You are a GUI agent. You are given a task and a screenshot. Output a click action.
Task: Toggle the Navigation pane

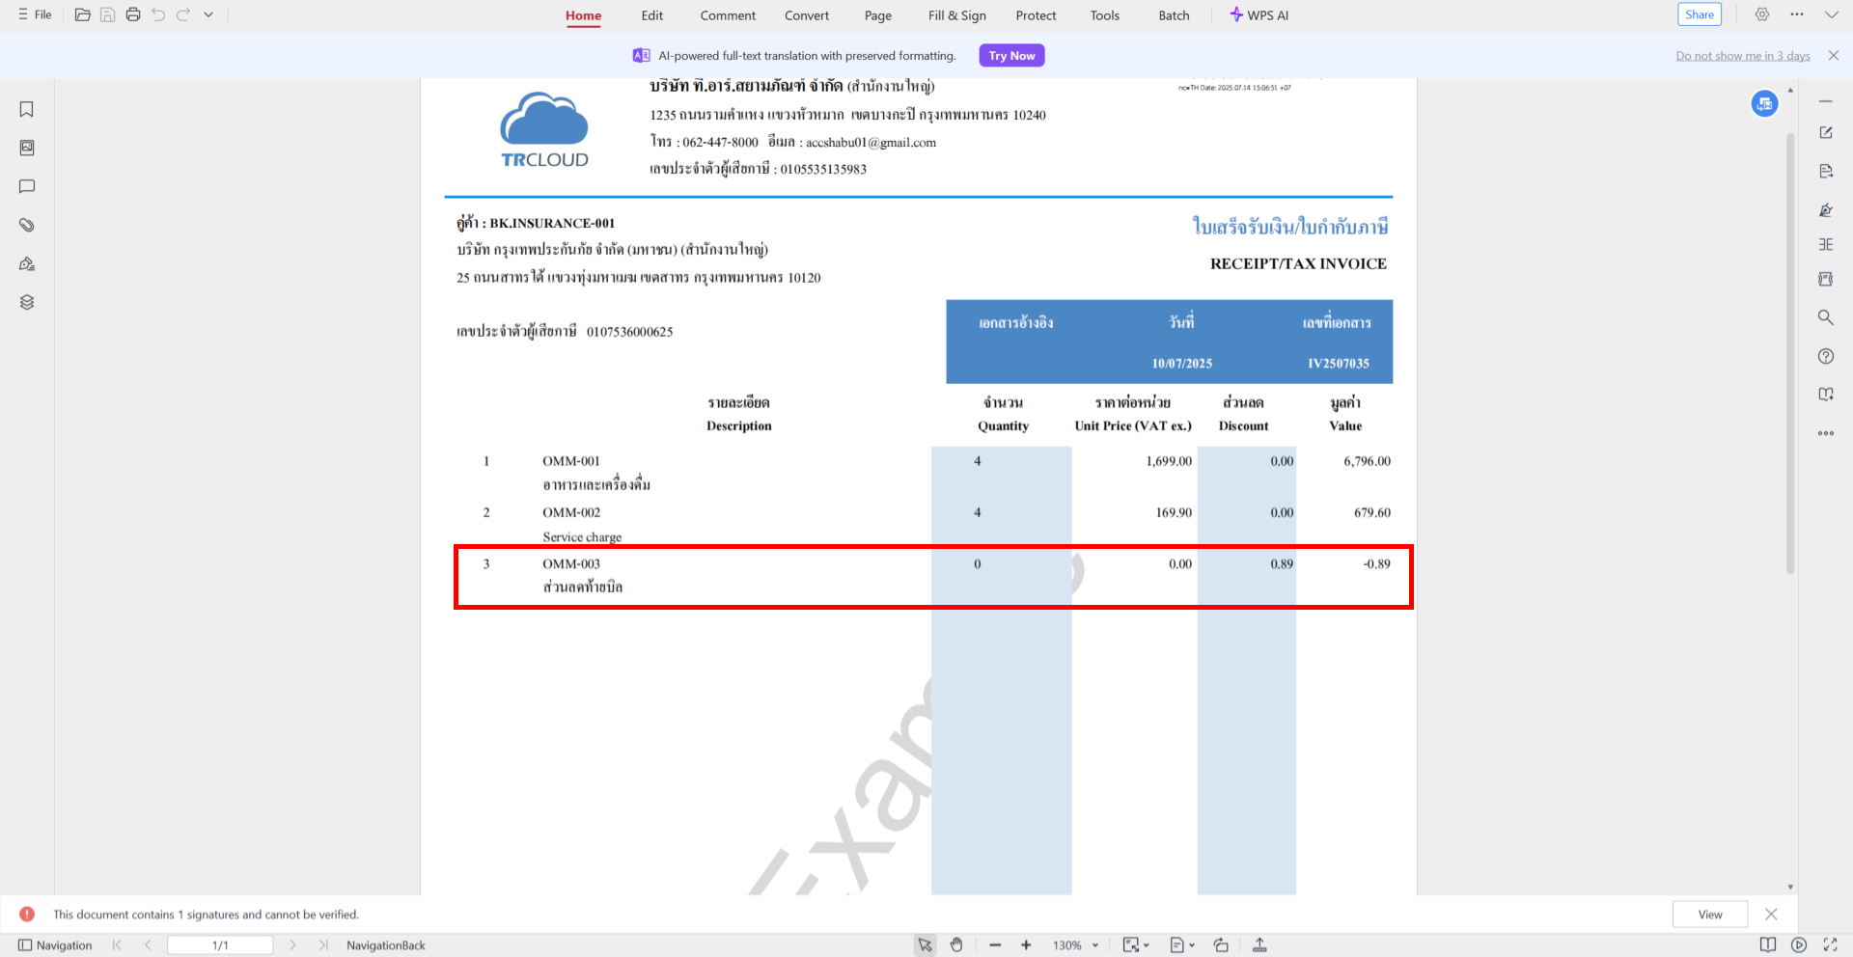(55, 945)
